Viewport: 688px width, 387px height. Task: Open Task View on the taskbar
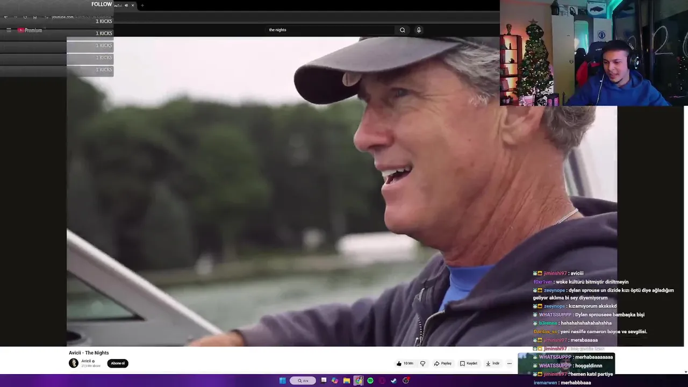(324, 381)
